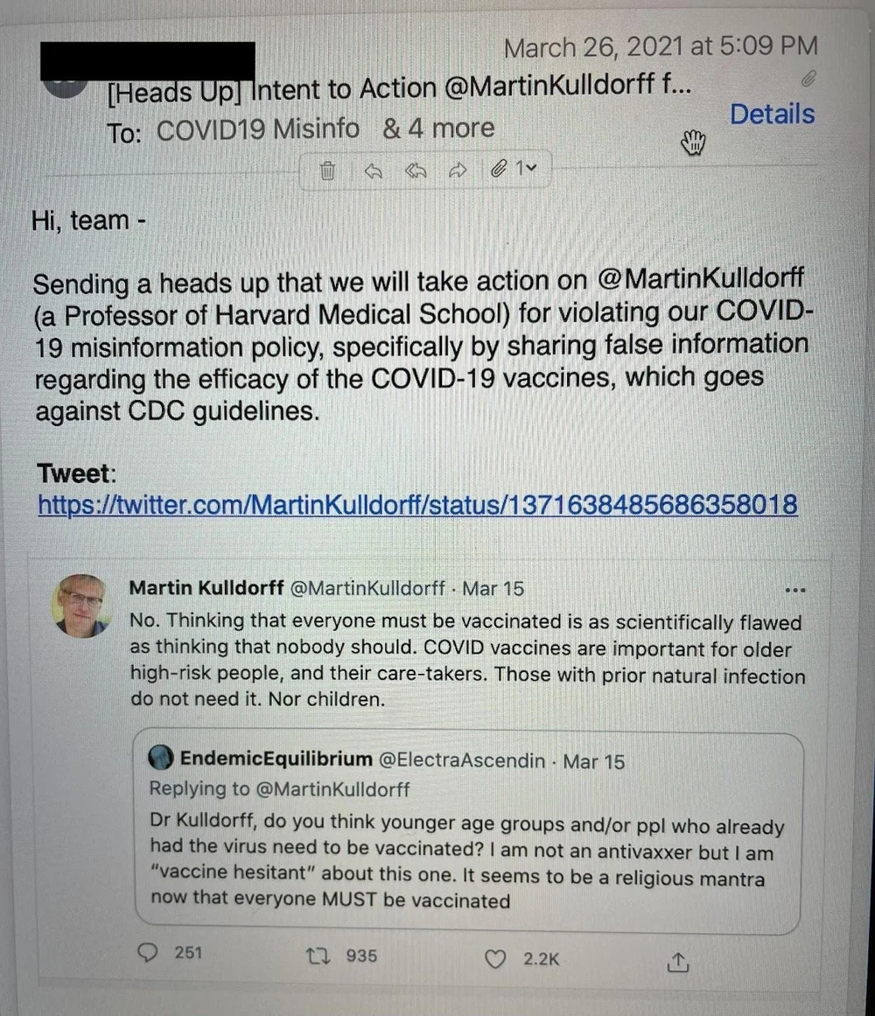Click the retweet icon with 935
Image resolution: width=875 pixels, height=1016 pixels.
[318, 956]
